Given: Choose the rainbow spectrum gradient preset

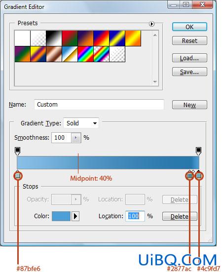Looking at the screenshot, I should click(86, 54).
